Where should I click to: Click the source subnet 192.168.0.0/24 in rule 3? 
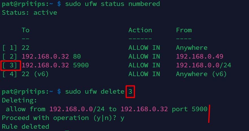click(203, 65)
